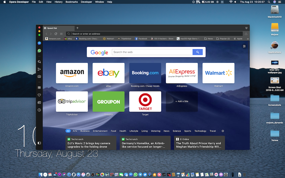
Task: Open the Walmart speed dial tile
Action: pos(218,73)
